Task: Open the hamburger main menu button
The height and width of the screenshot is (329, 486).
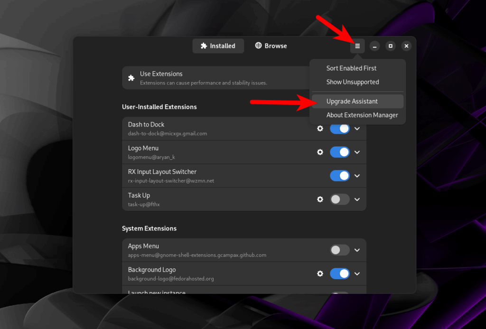Action: (x=357, y=46)
